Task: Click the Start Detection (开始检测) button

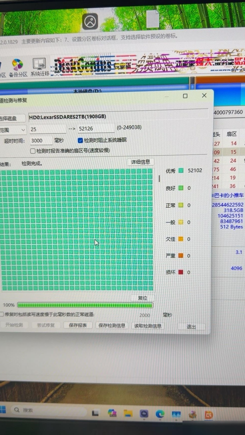Action: click(14, 325)
